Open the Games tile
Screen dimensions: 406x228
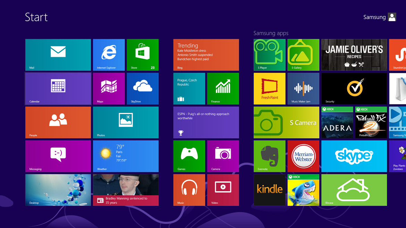189,156
